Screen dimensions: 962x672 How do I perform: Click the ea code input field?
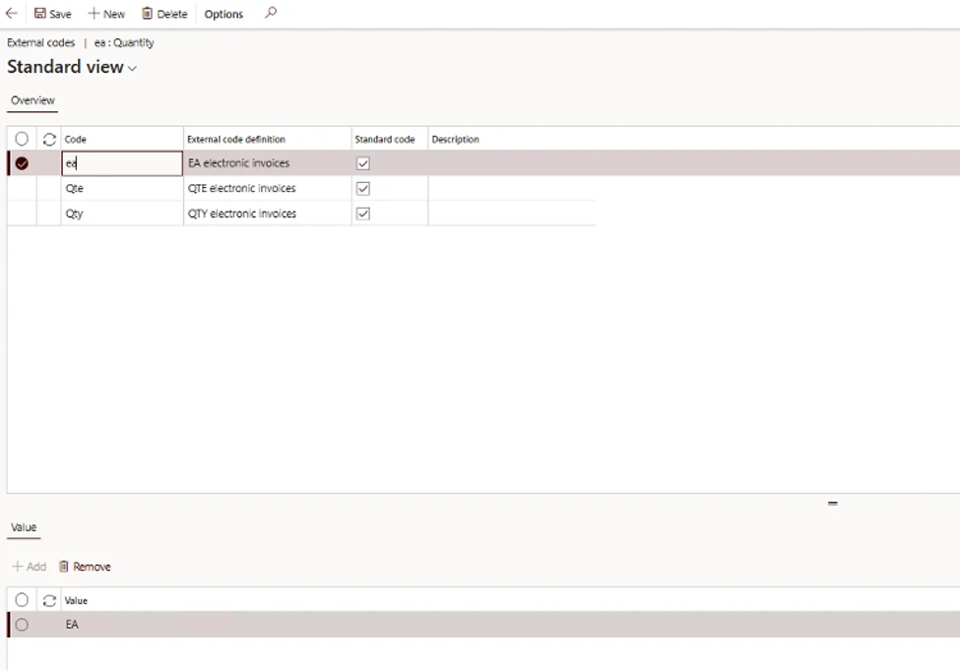(x=122, y=163)
